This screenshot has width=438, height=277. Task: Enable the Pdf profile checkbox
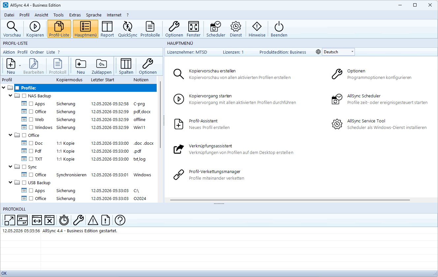31,151
